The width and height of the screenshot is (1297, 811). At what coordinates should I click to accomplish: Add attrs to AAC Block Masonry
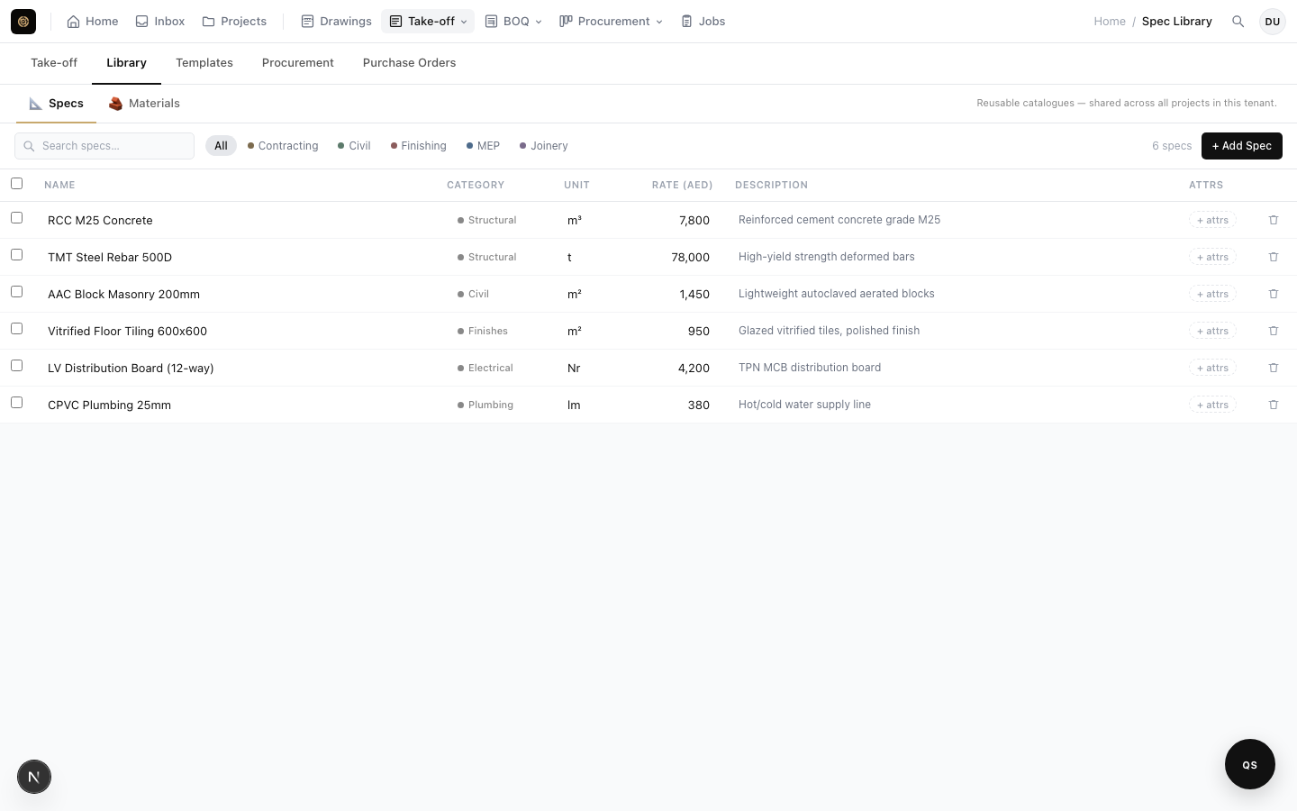[x=1212, y=294]
